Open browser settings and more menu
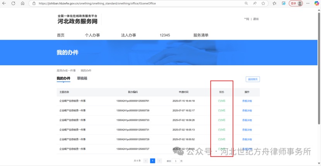Viewport: 321px width, 166px height. pos(308,3)
